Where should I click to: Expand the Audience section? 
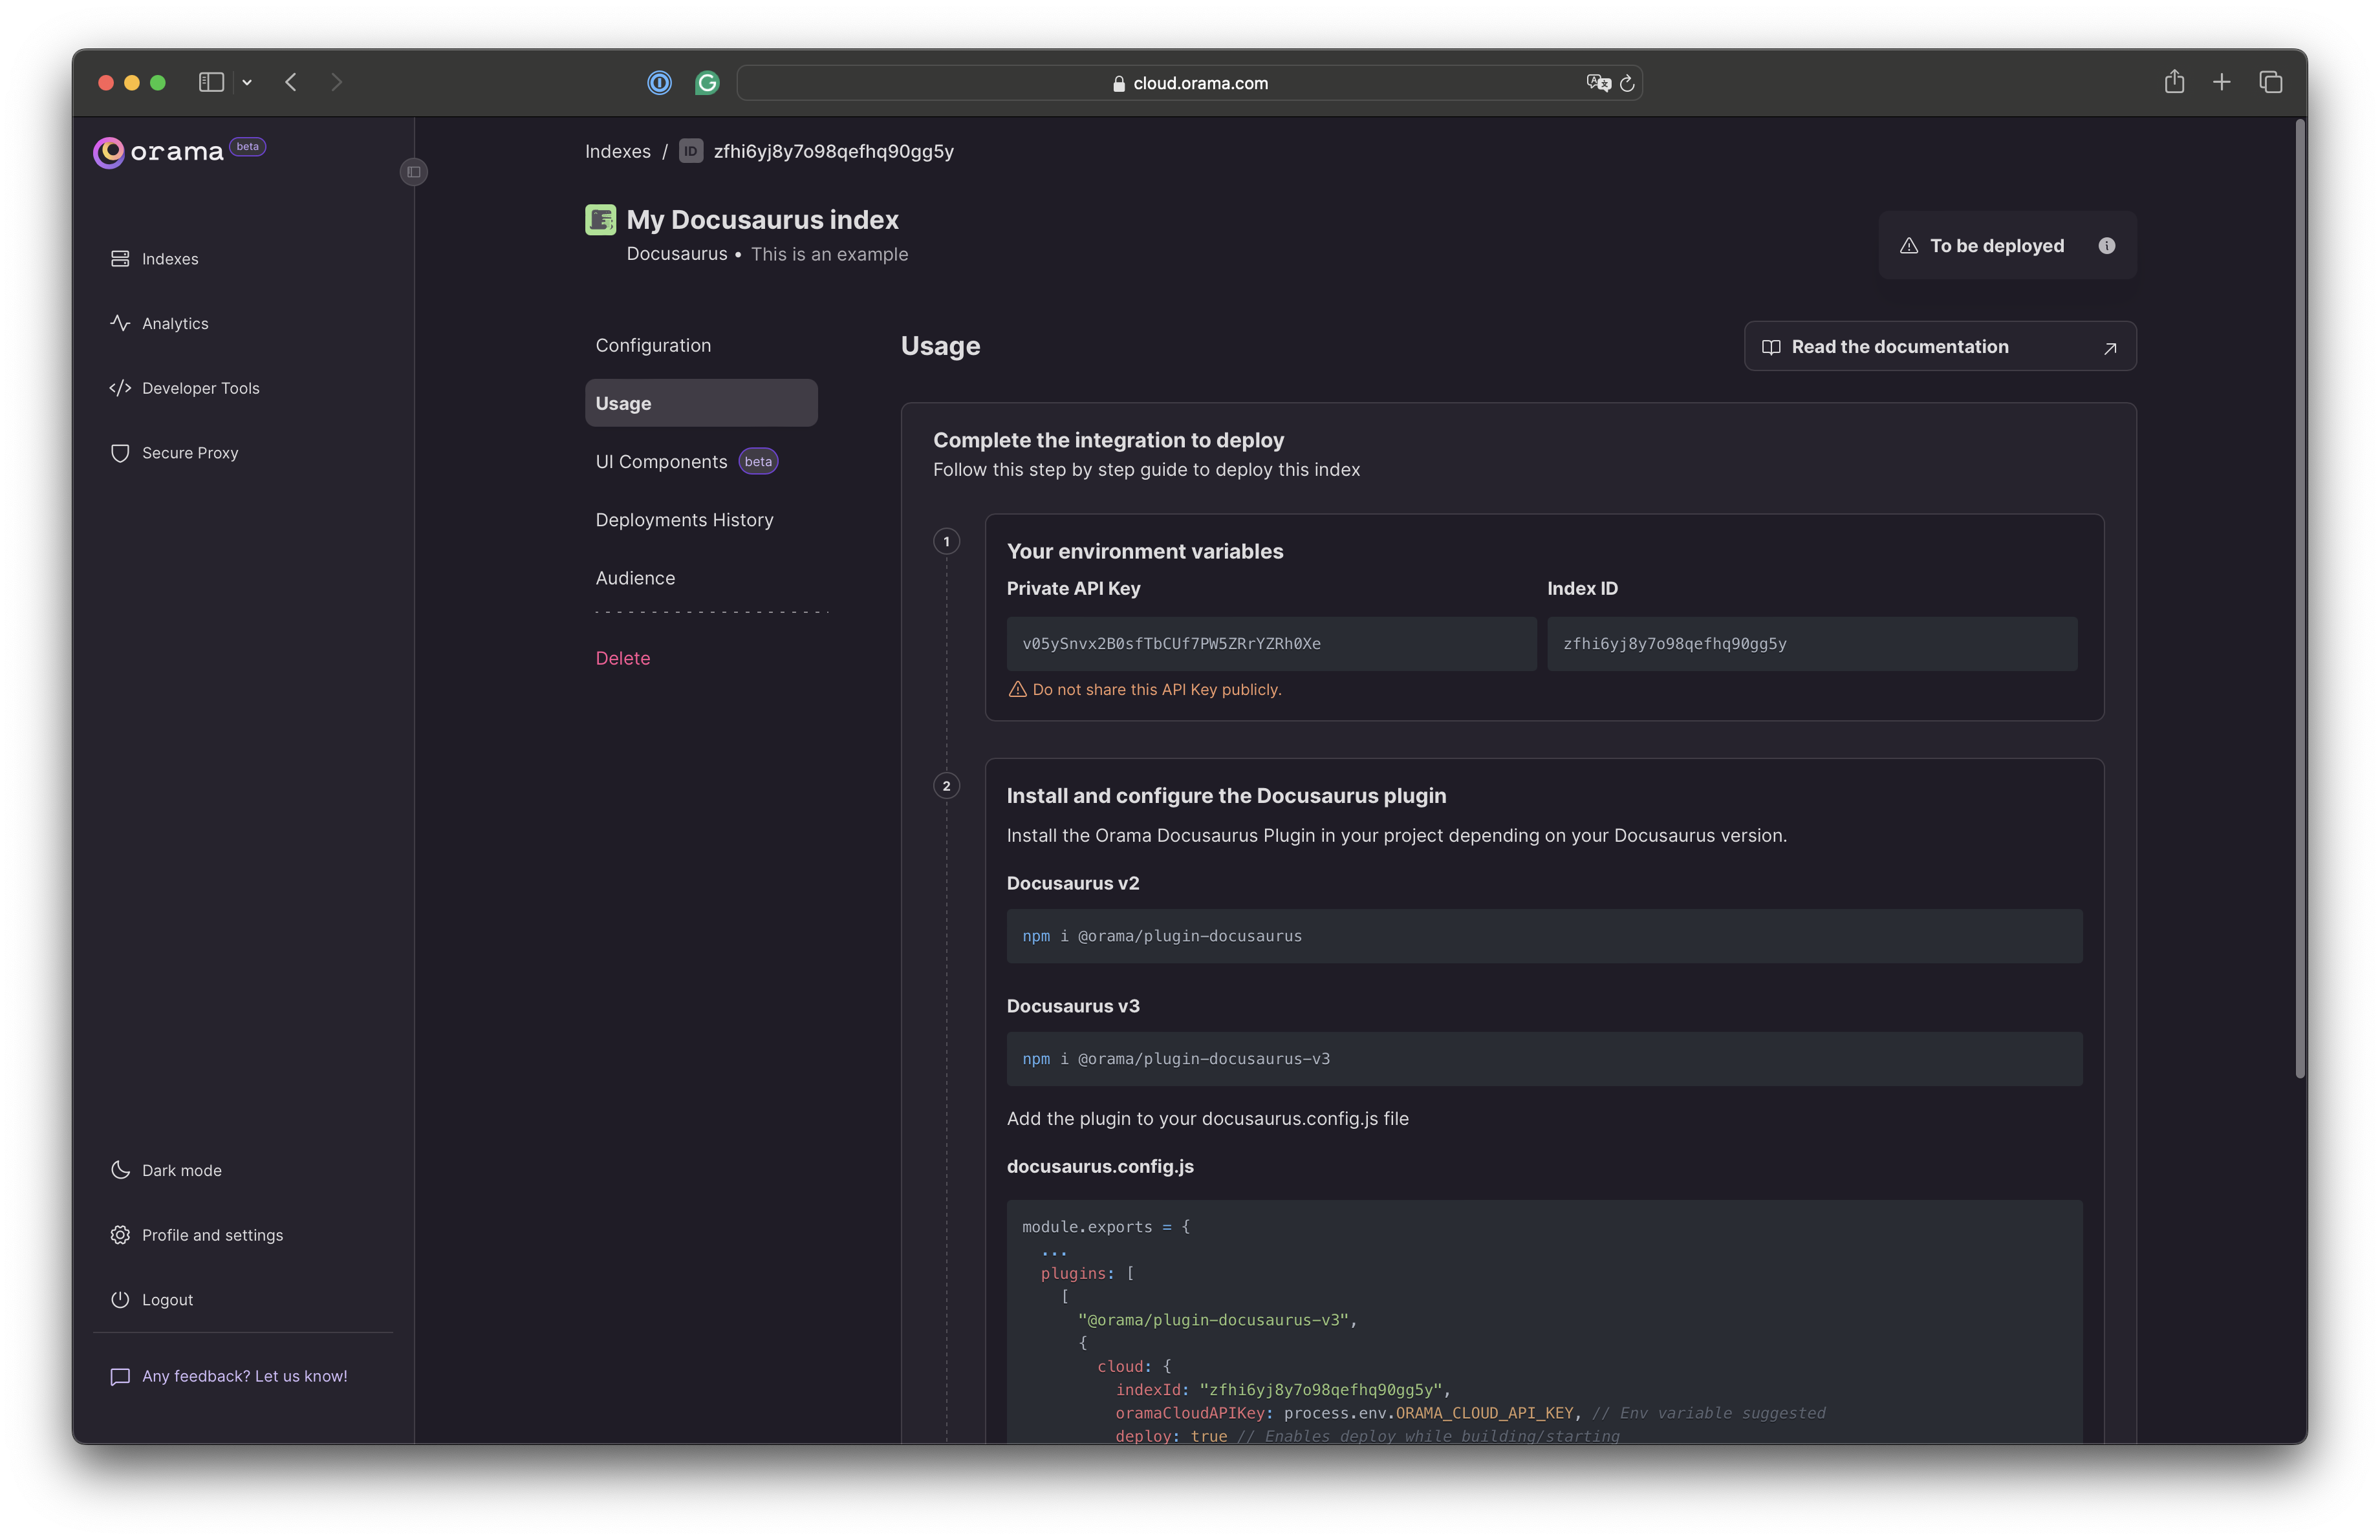[x=635, y=576]
